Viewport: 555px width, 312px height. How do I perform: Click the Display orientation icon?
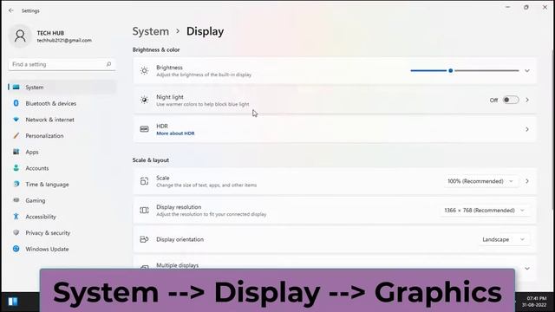(x=144, y=239)
